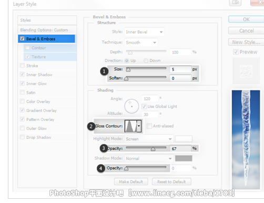This screenshot has height=203, width=264.
Task: Toggle the Inner Glow checkbox
Action: coord(22,84)
